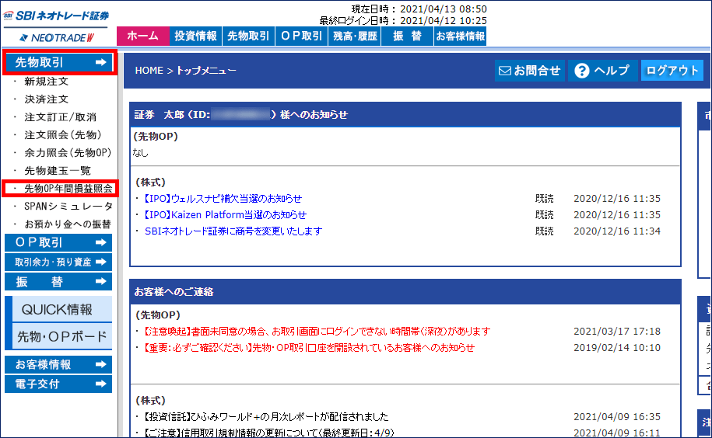Click the 2021/04/09 16:35 timestamp
Image resolution: width=712 pixels, height=438 pixels.
click(x=616, y=416)
